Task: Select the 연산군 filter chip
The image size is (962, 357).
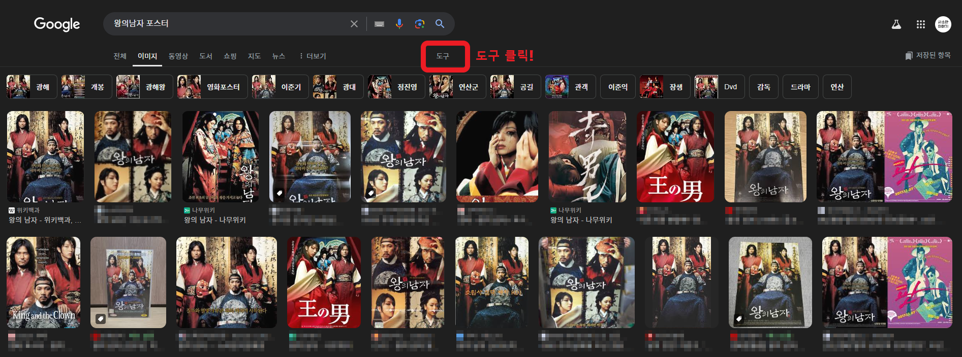Action: [457, 87]
